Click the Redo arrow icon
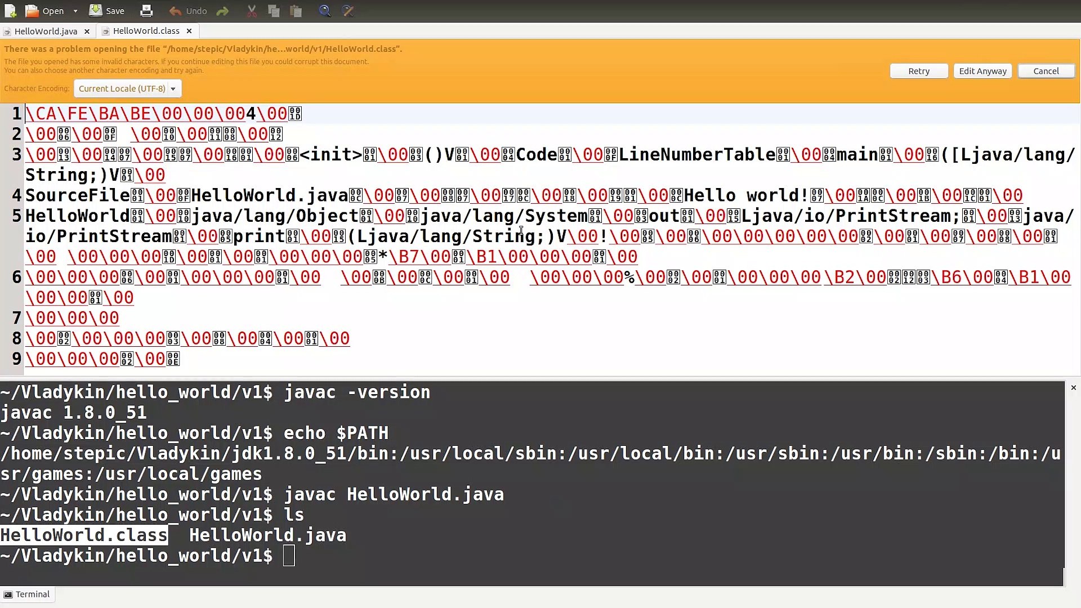 pyautogui.click(x=223, y=11)
